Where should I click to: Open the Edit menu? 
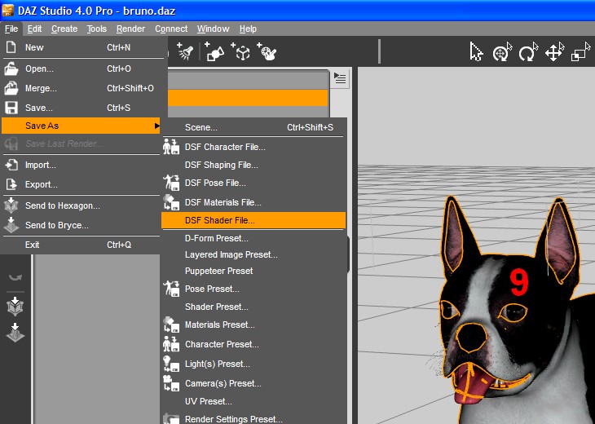click(34, 29)
